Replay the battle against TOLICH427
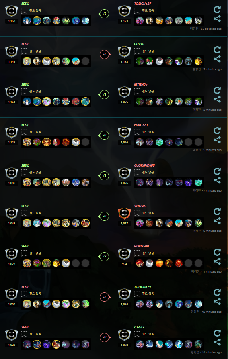Viewport: 228px width, 359px height. click(217, 10)
